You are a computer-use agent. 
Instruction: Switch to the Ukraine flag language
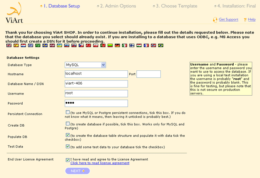(59, 45)
